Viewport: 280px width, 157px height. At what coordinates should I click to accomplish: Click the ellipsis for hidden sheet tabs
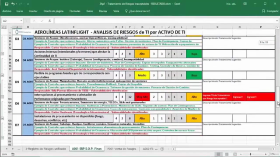[19, 149]
